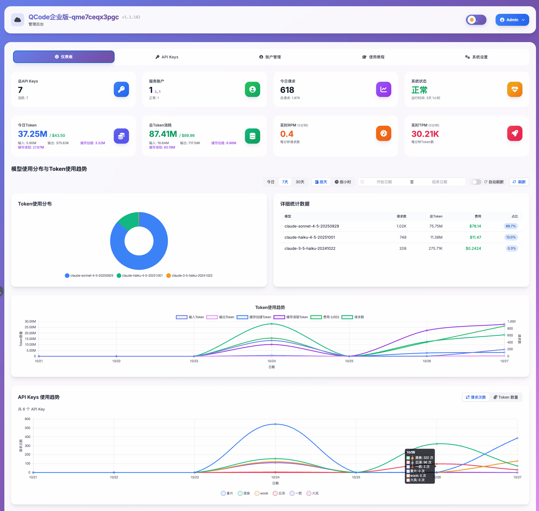Select the 30天 time range button
539x511 pixels.
[300, 182]
